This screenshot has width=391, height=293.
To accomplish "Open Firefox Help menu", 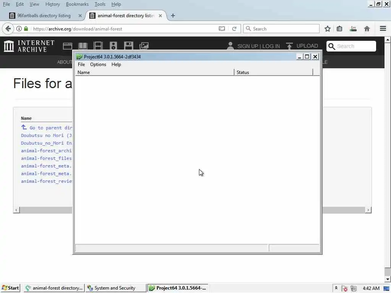I will (x=116, y=4).
